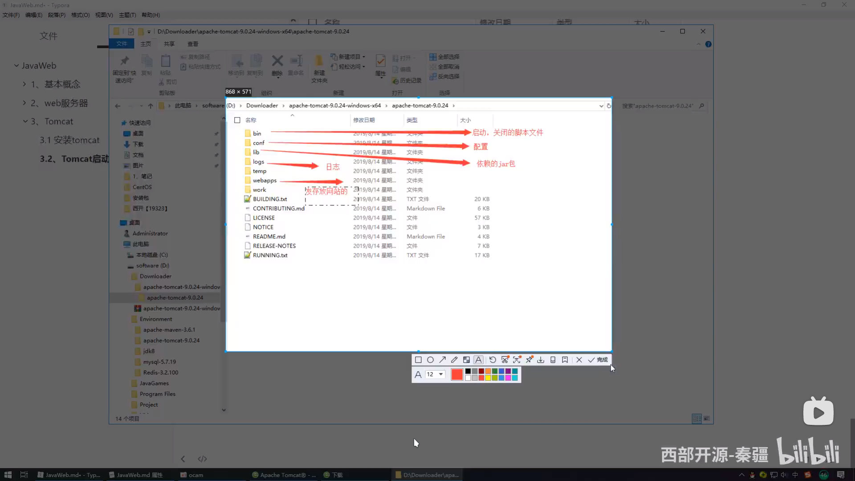
Task: Check the select-all checkbox beside 名称
Action: [237, 120]
